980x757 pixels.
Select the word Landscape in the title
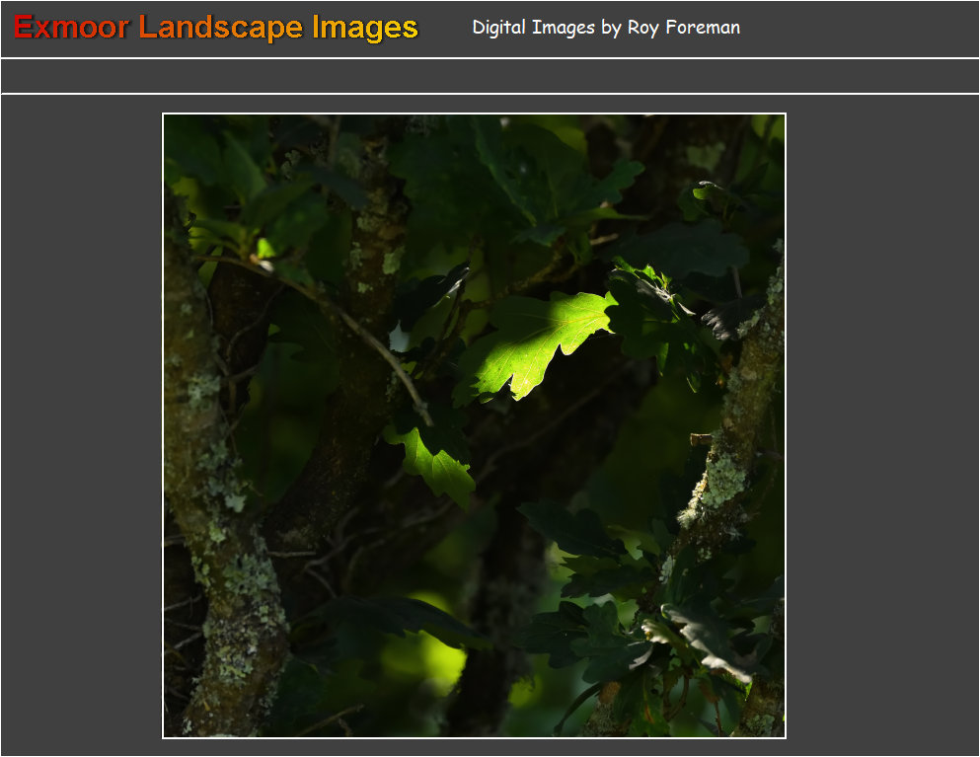[x=220, y=28]
